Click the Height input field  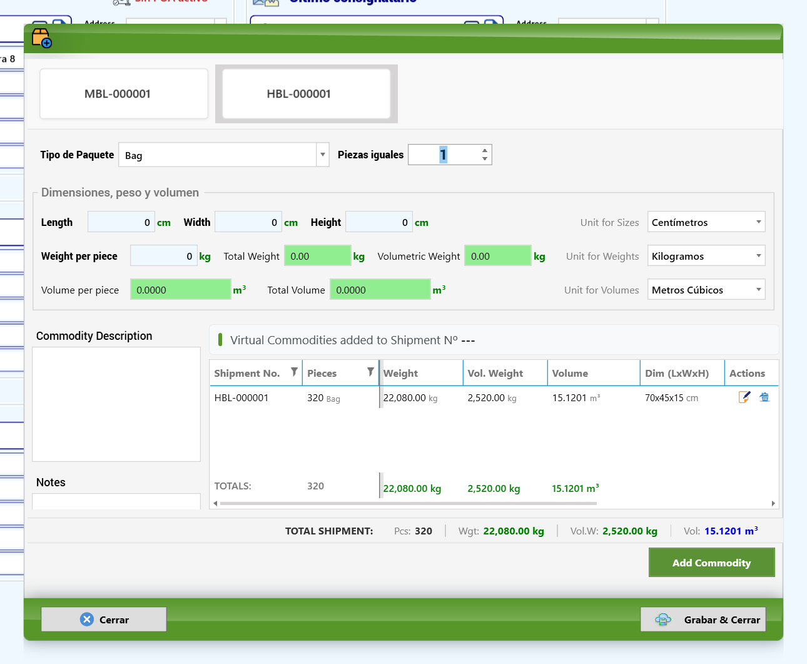pyautogui.click(x=378, y=222)
